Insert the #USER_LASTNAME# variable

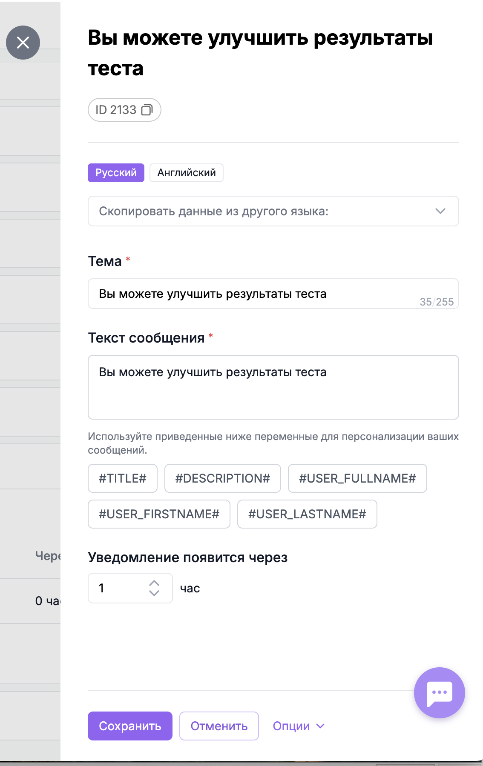coord(307,514)
